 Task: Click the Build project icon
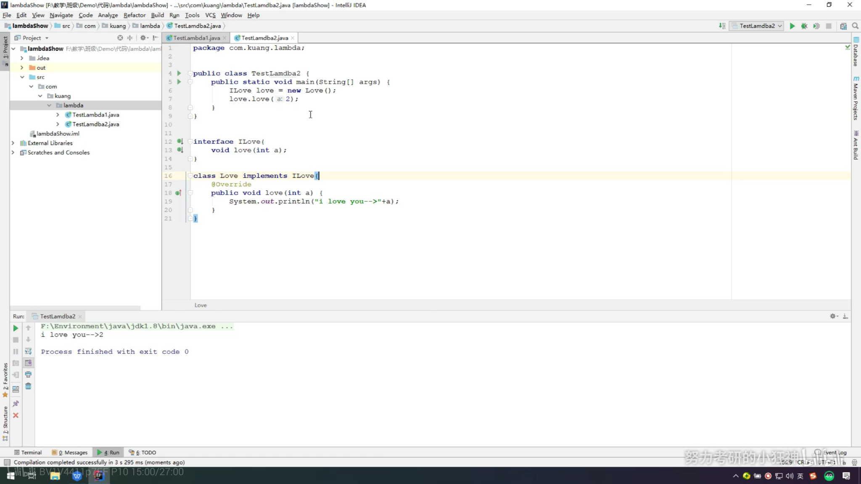point(722,26)
